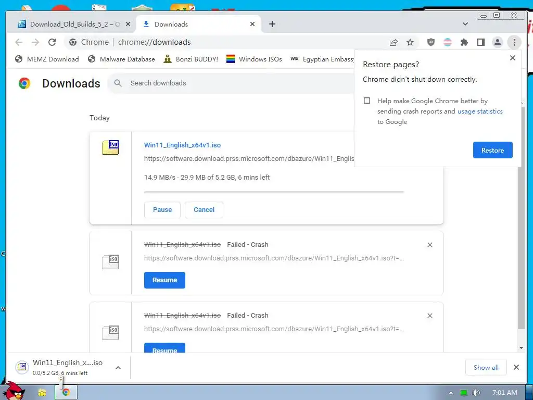Click the 14.9 MB/s download status text
Image resolution: width=533 pixels, height=400 pixels.
point(207,178)
